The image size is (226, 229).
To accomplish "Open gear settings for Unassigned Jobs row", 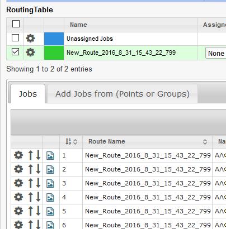I will point(30,39).
